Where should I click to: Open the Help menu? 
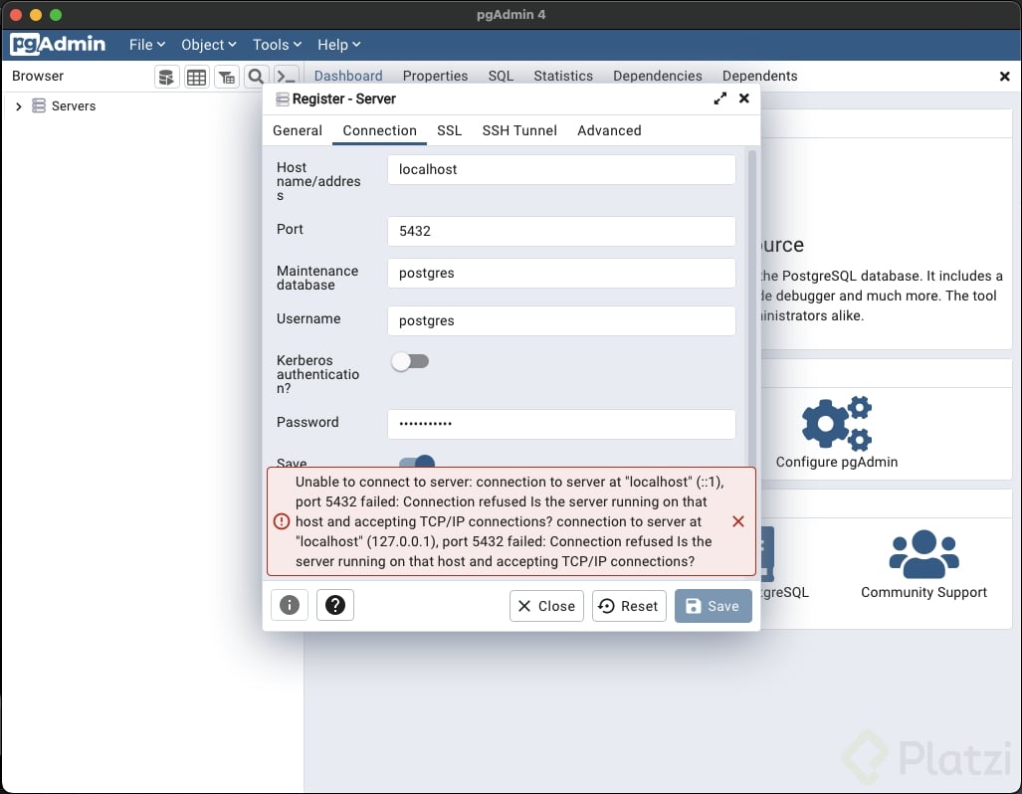tap(339, 45)
